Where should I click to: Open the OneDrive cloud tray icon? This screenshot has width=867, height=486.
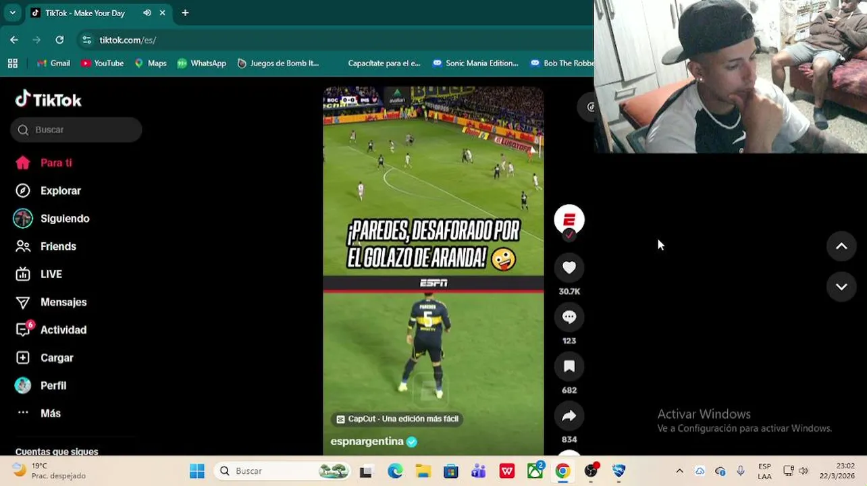(700, 471)
